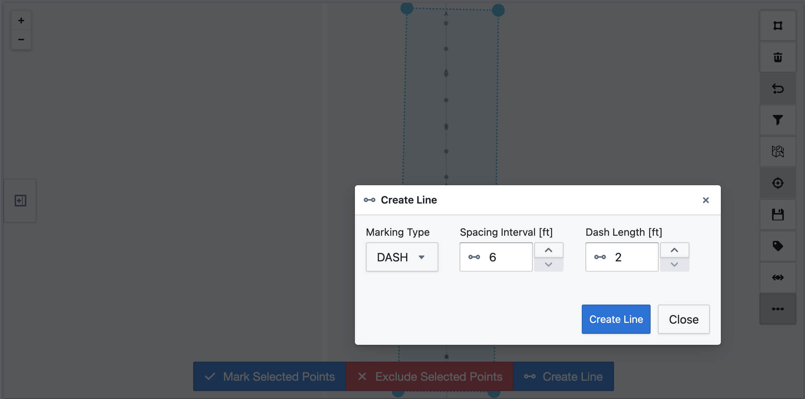805x399 pixels.
Task: Click the dashed-line style icon in sidebar
Action: point(778,309)
